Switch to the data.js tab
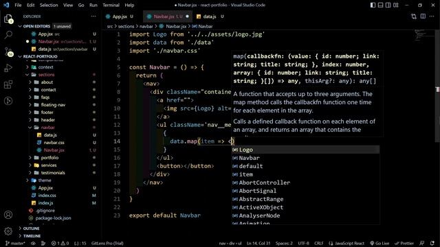The width and height of the screenshot is (440, 247). pos(210,16)
